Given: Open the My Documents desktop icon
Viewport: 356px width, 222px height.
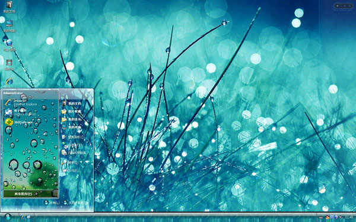Looking at the screenshot, I should click(x=9, y=7).
